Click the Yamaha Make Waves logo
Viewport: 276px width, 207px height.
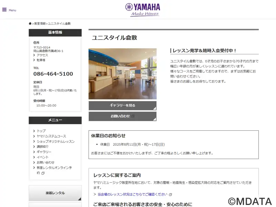143,10
